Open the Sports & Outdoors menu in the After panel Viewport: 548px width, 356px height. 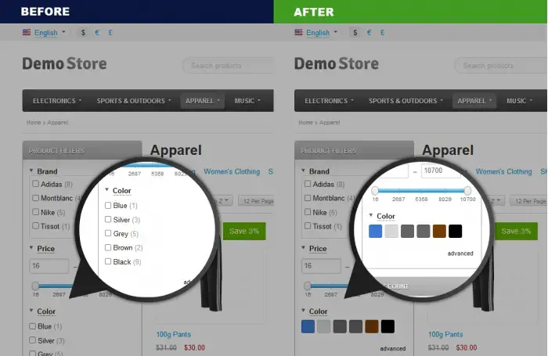(x=406, y=101)
